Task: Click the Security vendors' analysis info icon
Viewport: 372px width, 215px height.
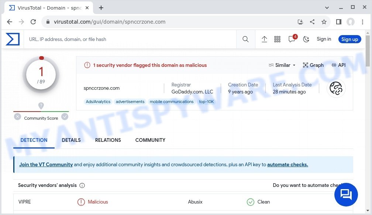Action: 82,185
